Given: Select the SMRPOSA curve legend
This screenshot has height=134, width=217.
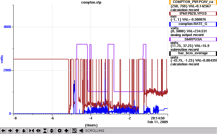Looking at the screenshot, I should [193, 39].
